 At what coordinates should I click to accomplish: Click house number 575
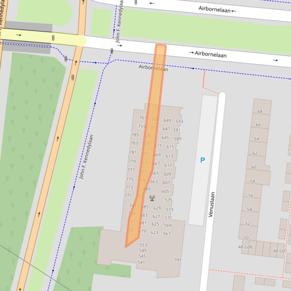(x=169, y=200)
